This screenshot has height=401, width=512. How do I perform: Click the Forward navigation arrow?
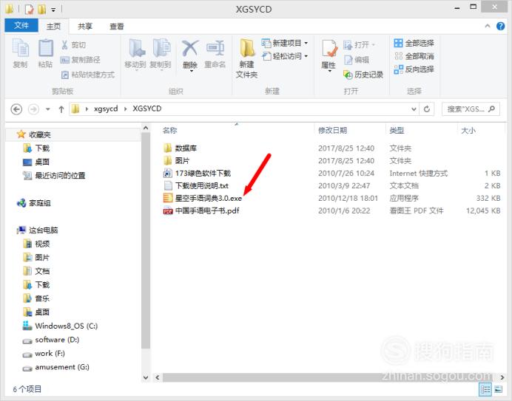click(33, 109)
